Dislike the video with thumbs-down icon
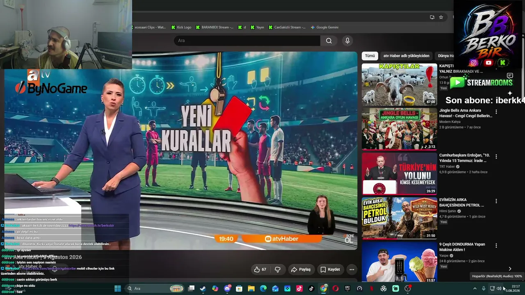The image size is (525, 295). click(x=278, y=269)
